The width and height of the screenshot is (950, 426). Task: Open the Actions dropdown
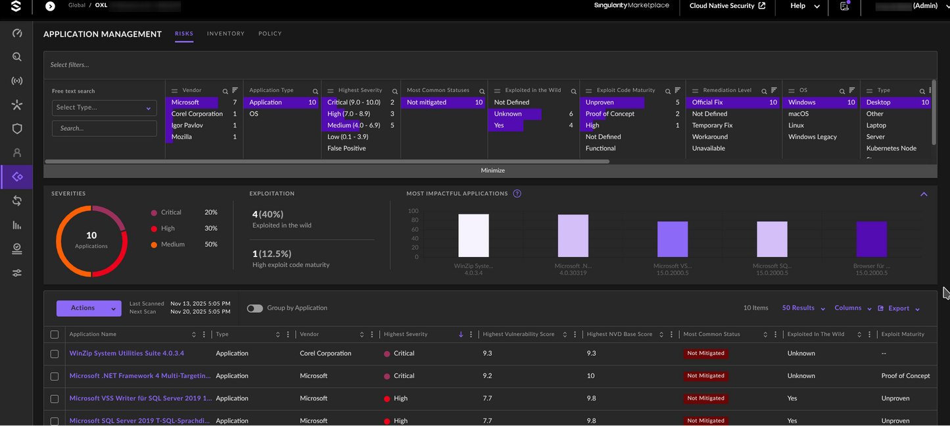coord(89,308)
